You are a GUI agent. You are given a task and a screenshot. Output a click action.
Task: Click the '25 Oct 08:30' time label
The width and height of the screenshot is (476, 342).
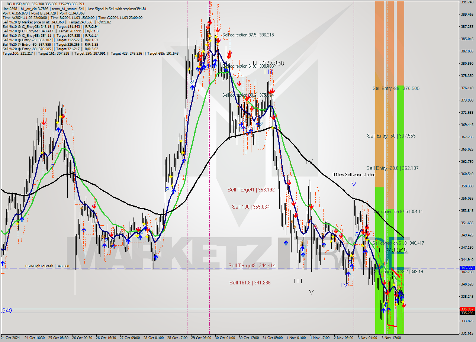58,338
